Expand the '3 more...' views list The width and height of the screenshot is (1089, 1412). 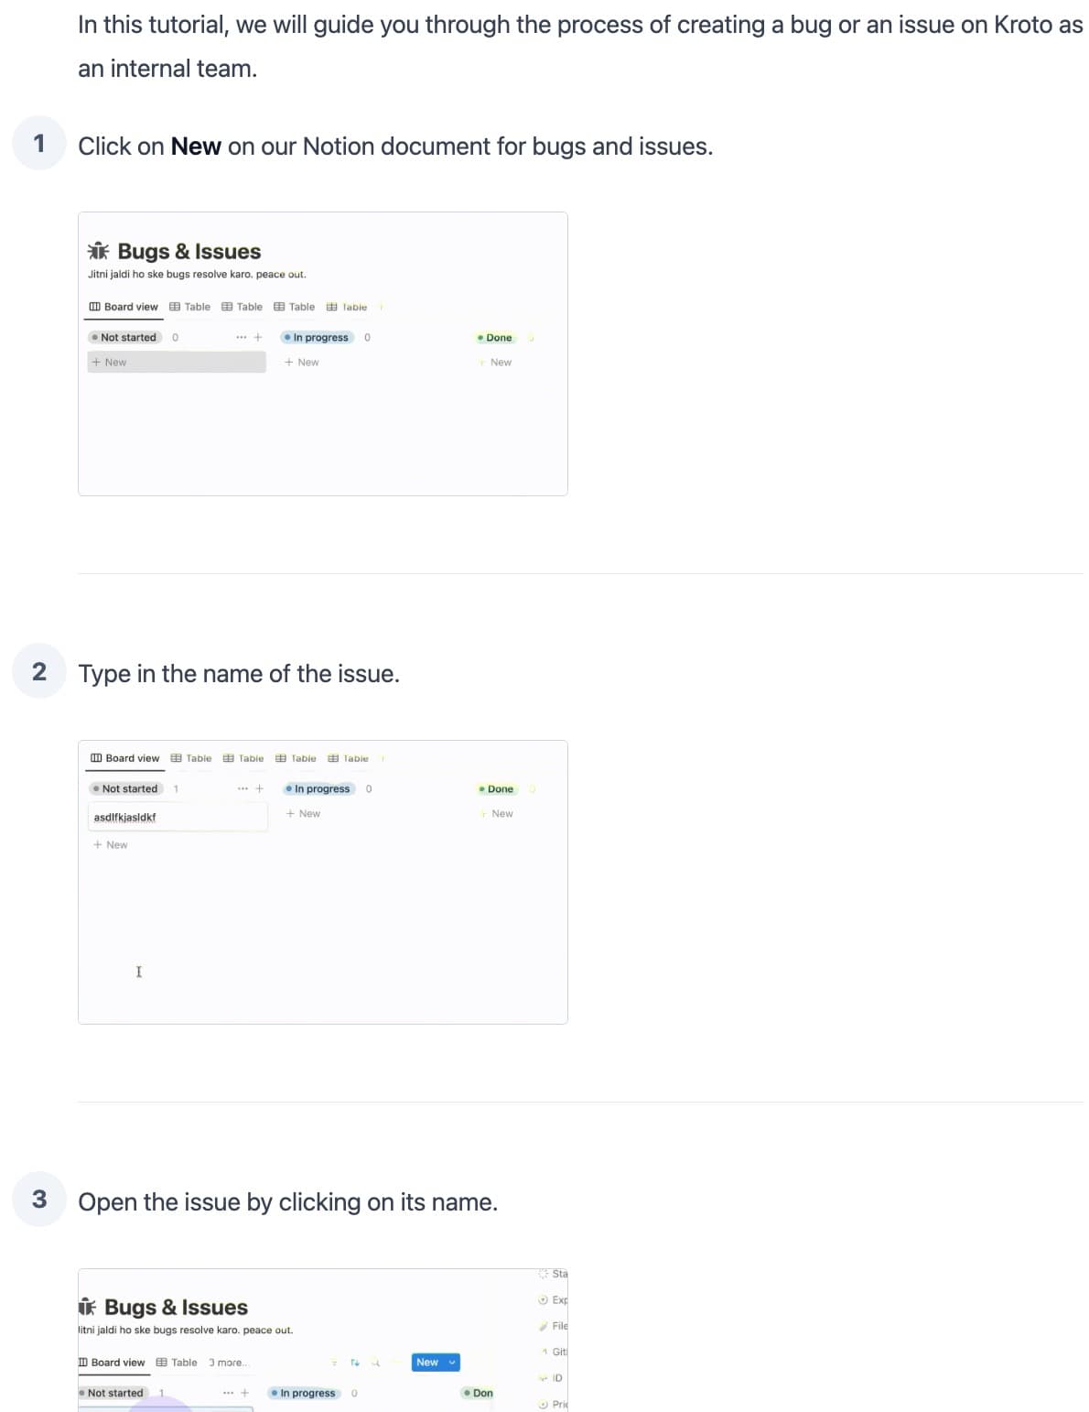[x=228, y=1362]
